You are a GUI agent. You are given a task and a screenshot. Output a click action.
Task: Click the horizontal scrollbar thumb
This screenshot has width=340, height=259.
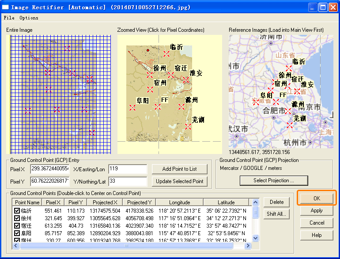point(126,246)
